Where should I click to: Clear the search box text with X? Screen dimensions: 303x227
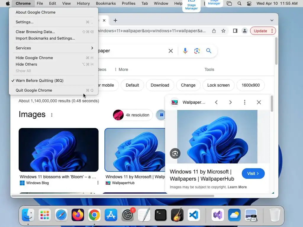(x=171, y=51)
